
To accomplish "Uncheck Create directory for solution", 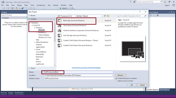I will (116, 78).
